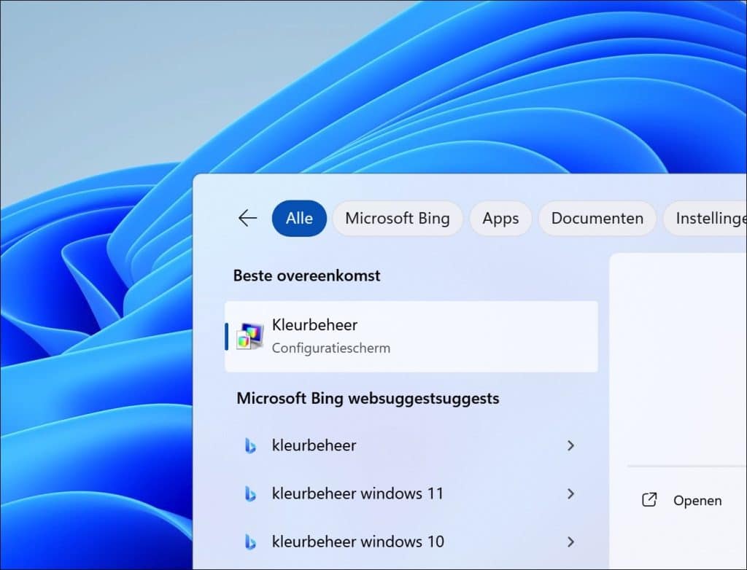Click Bing icon beside 'kleurbeheer' suggestion
Viewport: 747px width, 570px height.
point(250,445)
